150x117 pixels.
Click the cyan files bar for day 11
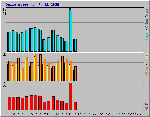(54, 41)
